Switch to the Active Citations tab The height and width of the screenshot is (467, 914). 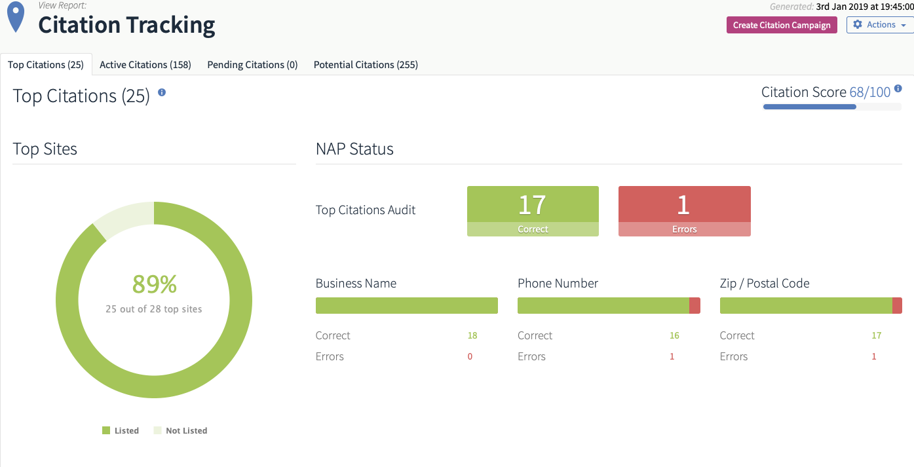point(145,65)
